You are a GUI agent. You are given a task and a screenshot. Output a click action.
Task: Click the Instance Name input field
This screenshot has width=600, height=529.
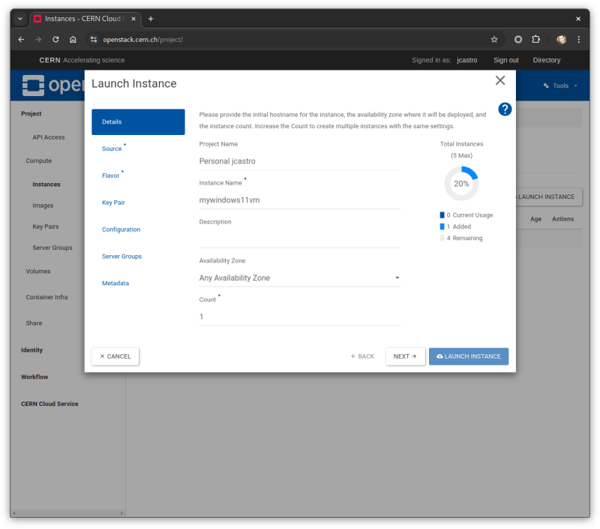coord(300,200)
